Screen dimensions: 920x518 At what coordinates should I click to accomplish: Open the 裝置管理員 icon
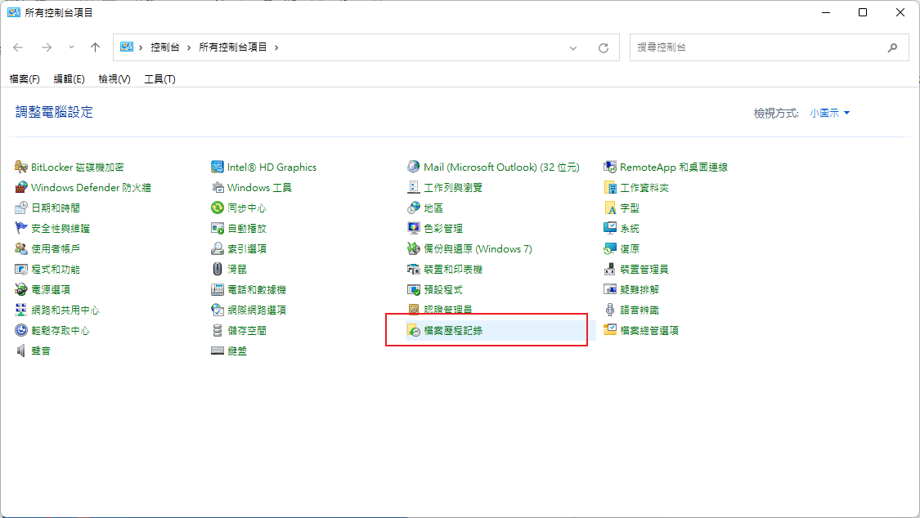(610, 270)
